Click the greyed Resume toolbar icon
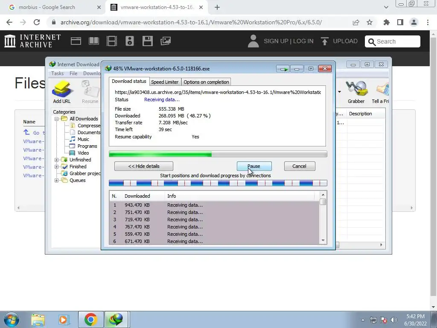The width and height of the screenshot is (437, 328). [x=90, y=89]
